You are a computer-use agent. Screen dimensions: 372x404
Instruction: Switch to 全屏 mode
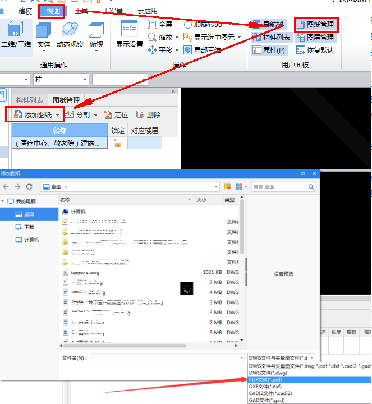click(160, 25)
